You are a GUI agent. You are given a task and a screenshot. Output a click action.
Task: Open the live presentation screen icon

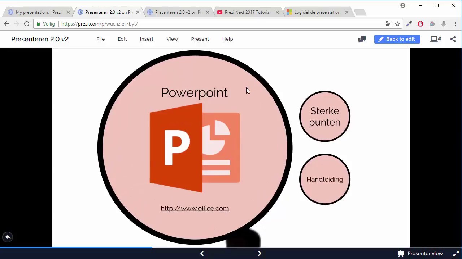[x=436, y=39]
